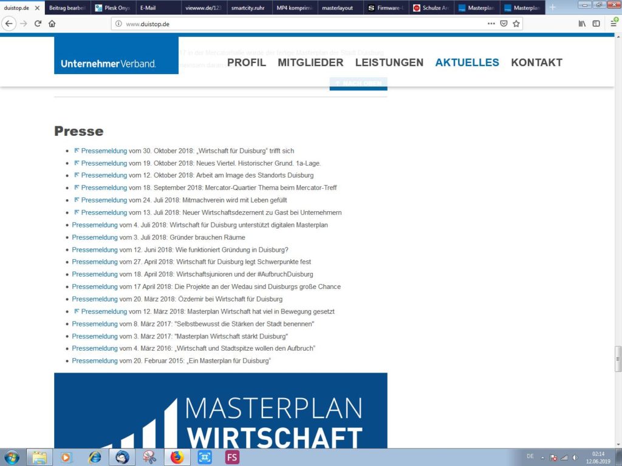Open the Snipping Tool taskbar icon

(149, 458)
